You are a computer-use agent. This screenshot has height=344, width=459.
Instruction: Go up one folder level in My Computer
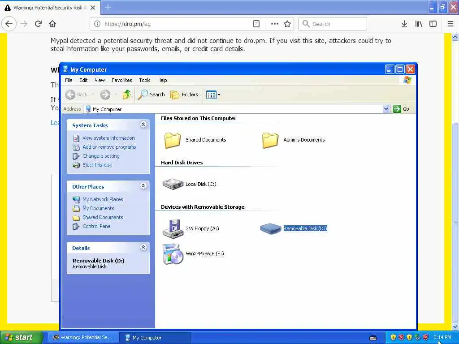click(126, 95)
